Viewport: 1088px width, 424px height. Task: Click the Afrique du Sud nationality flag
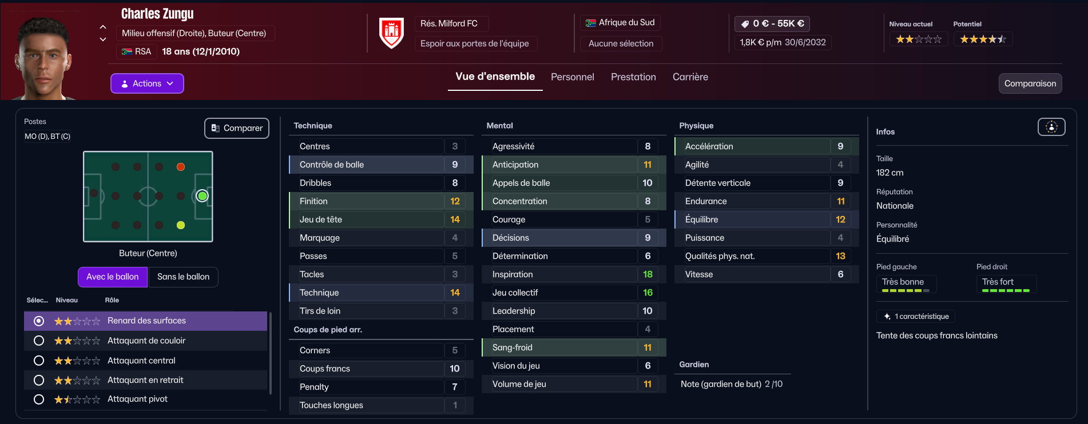pos(591,23)
